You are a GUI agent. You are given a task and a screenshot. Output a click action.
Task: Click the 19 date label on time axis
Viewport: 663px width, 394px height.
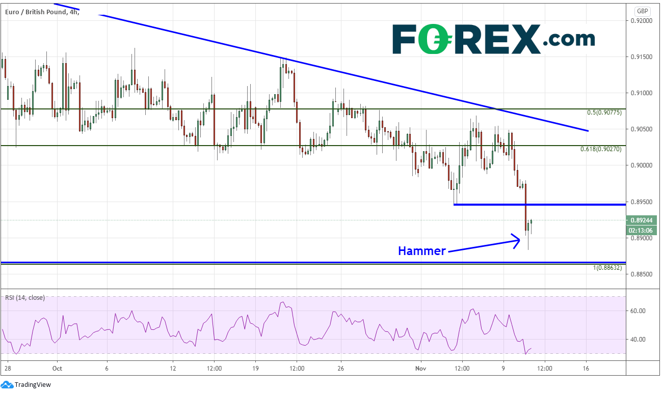point(255,368)
